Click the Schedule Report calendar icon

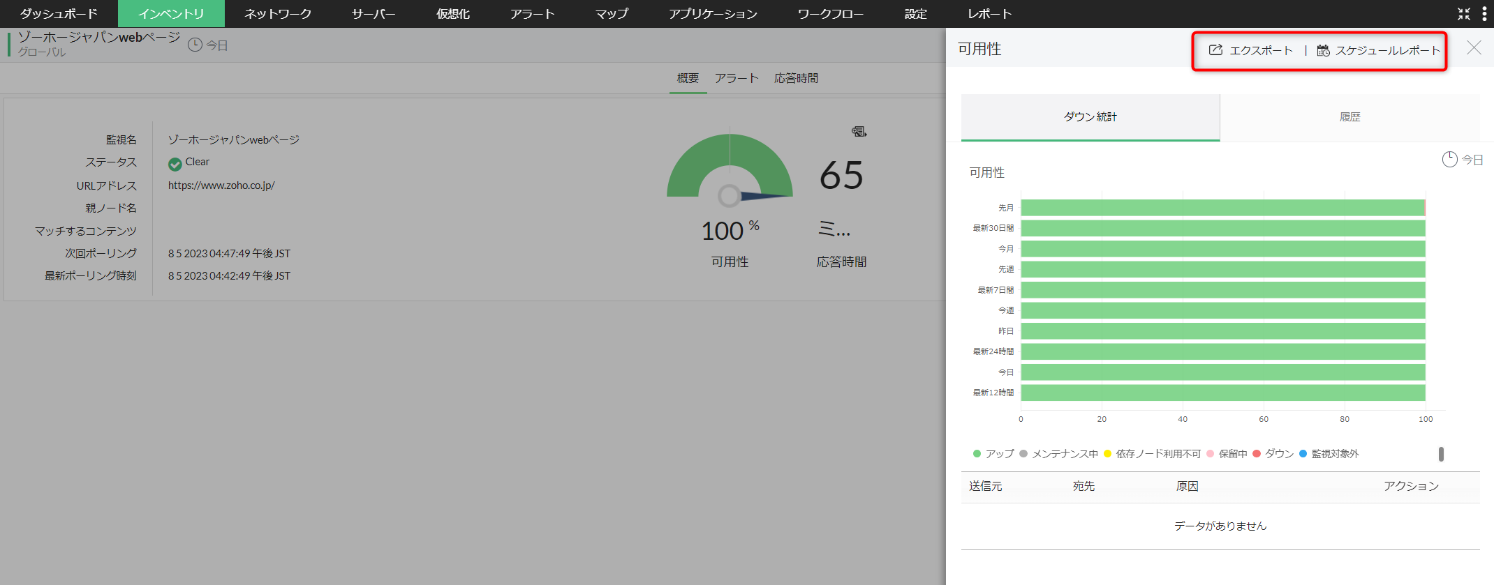pyautogui.click(x=1323, y=50)
